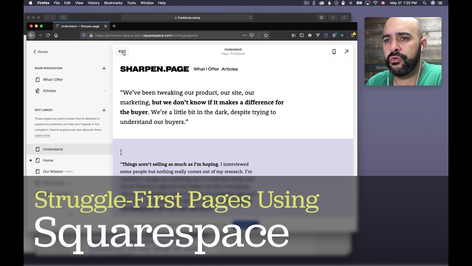Click the webcam video thumbnail

403,51
